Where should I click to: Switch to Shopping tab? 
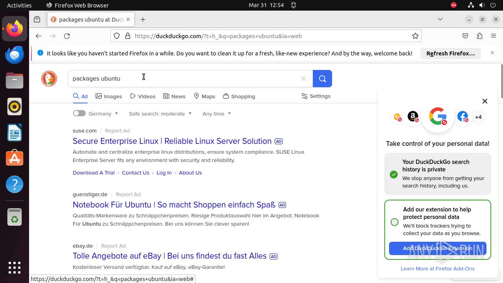pos(239,96)
